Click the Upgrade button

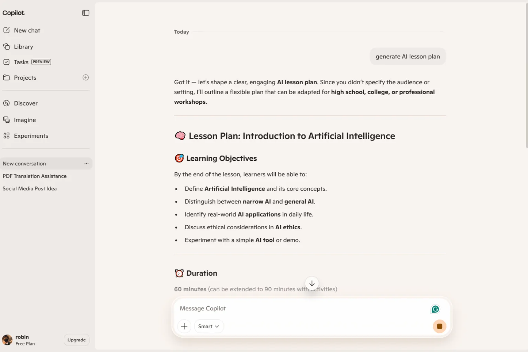[x=76, y=340]
